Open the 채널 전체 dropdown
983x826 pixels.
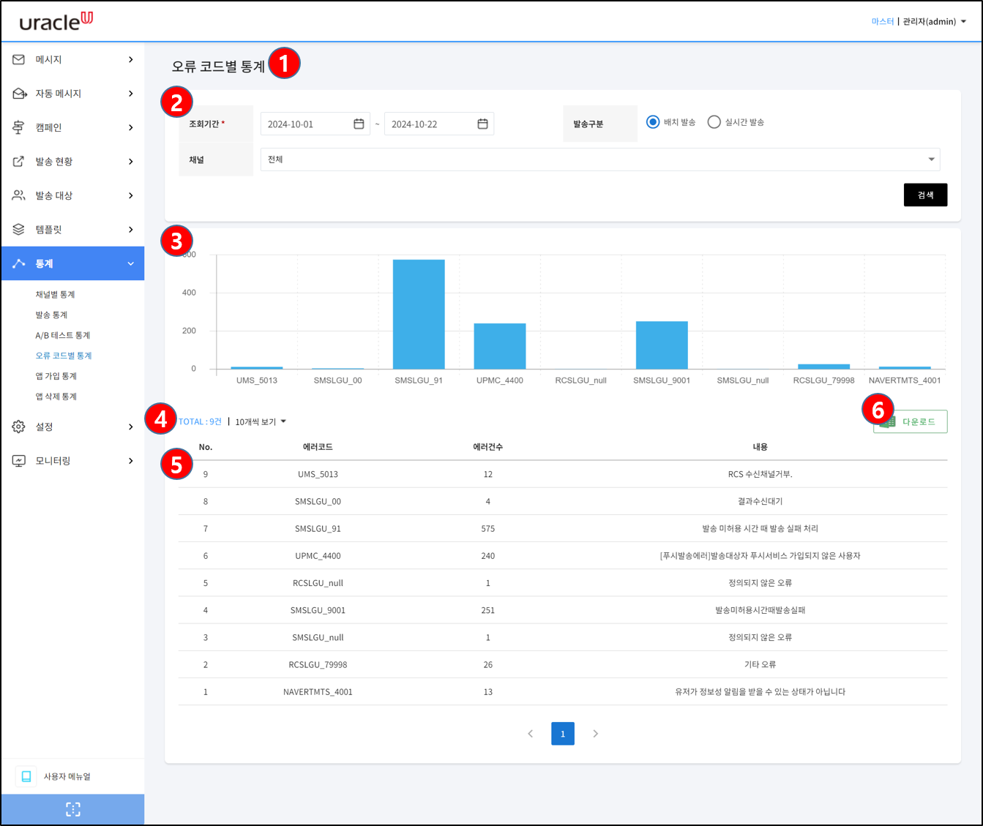(600, 159)
